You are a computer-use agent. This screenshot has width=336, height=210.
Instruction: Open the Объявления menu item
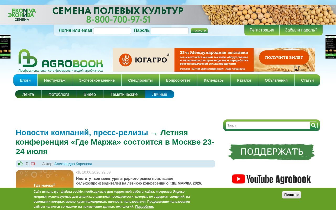276,80
